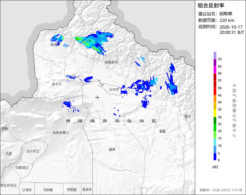Click the map approval number "GS京 (2025) 1151号"

tap(227, 190)
